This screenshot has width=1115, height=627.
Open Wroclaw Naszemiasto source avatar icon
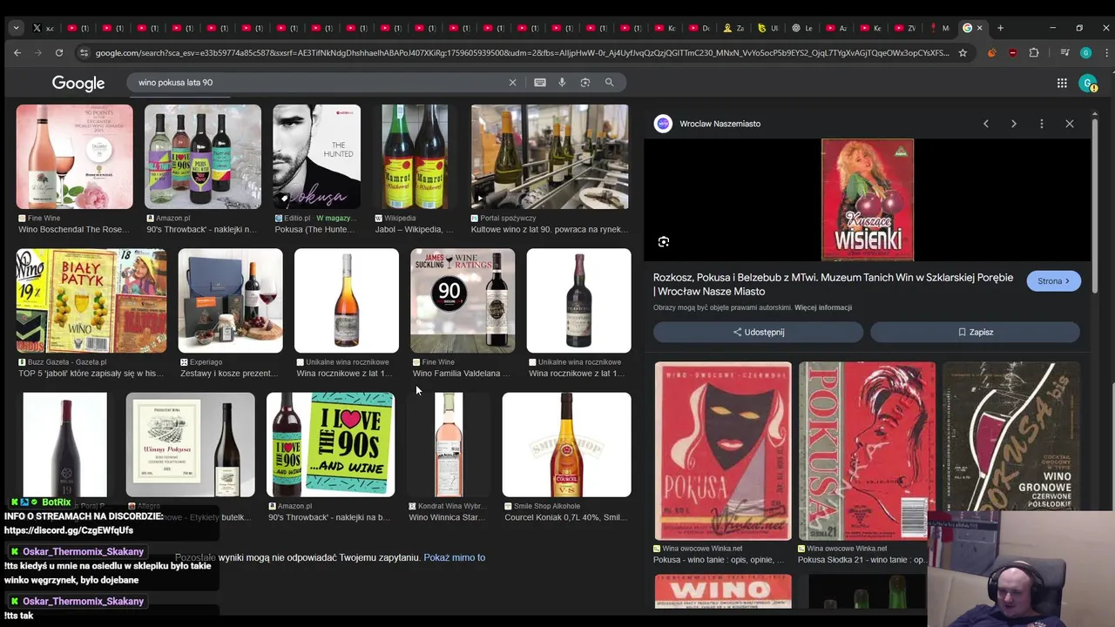pos(663,124)
